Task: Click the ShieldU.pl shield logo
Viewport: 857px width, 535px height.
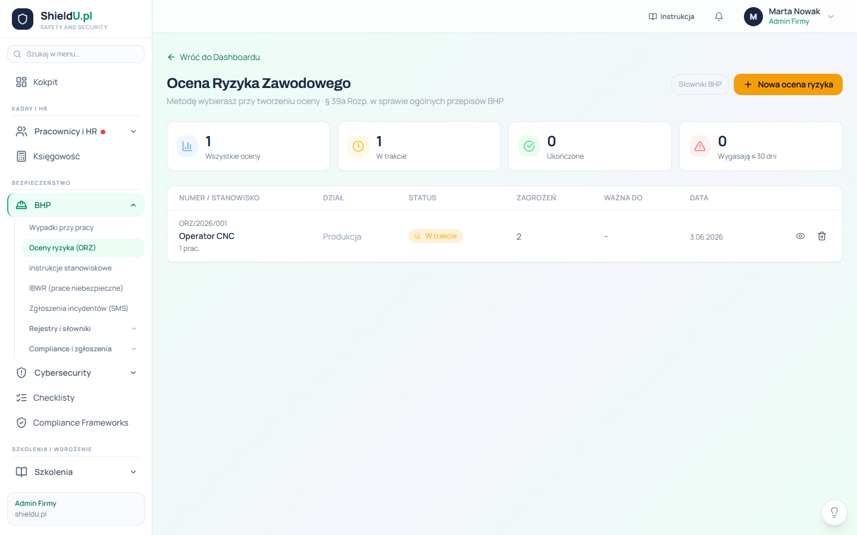Action: point(23,19)
